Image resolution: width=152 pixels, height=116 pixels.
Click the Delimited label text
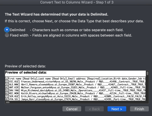(18, 30)
